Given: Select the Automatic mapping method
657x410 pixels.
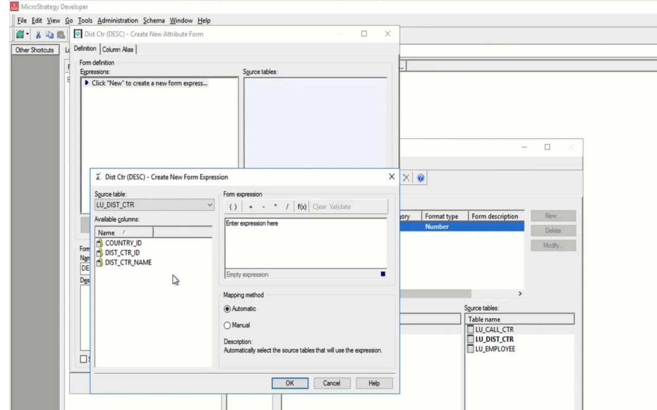Looking at the screenshot, I should point(227,309).
